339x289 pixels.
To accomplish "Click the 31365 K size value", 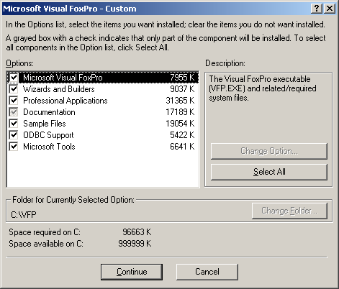I will click(x=180, y=101).
